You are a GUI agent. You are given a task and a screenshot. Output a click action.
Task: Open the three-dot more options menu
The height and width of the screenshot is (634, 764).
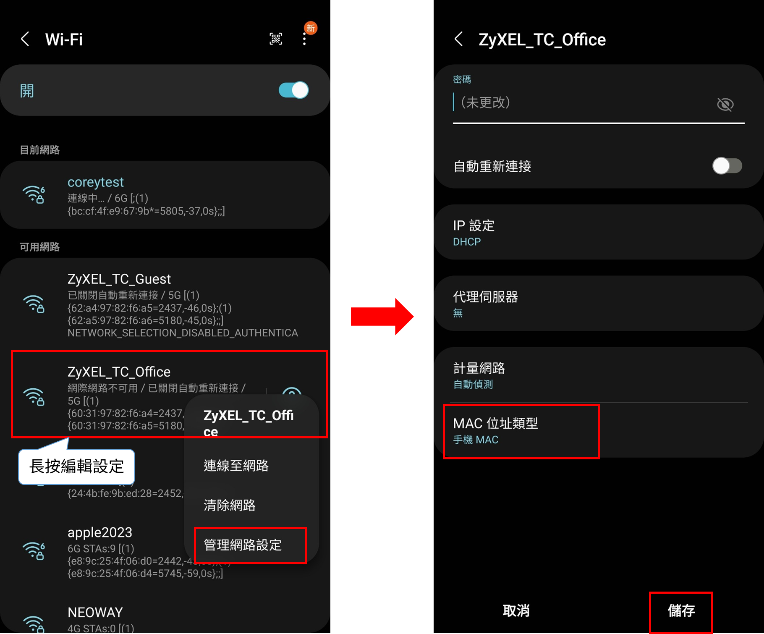(304, 39)
